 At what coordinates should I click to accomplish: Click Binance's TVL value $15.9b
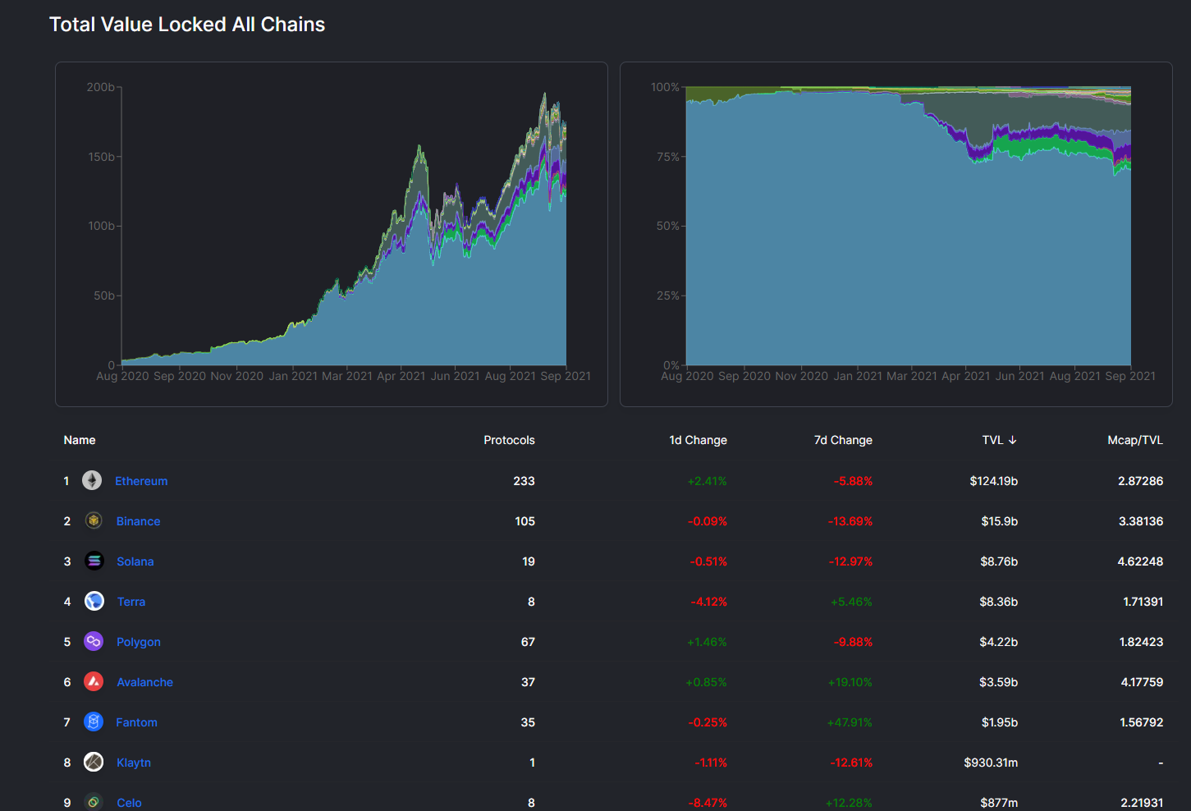(999, 521)
